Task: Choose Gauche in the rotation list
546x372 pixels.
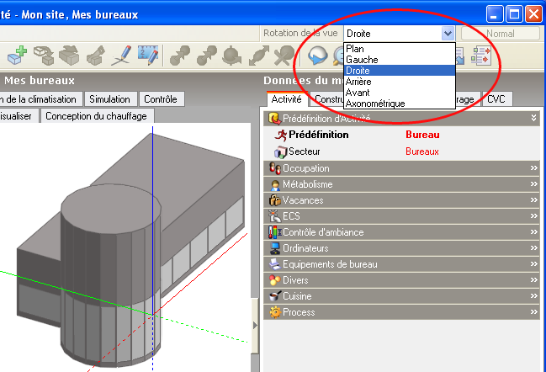Action: pos(362,60)
